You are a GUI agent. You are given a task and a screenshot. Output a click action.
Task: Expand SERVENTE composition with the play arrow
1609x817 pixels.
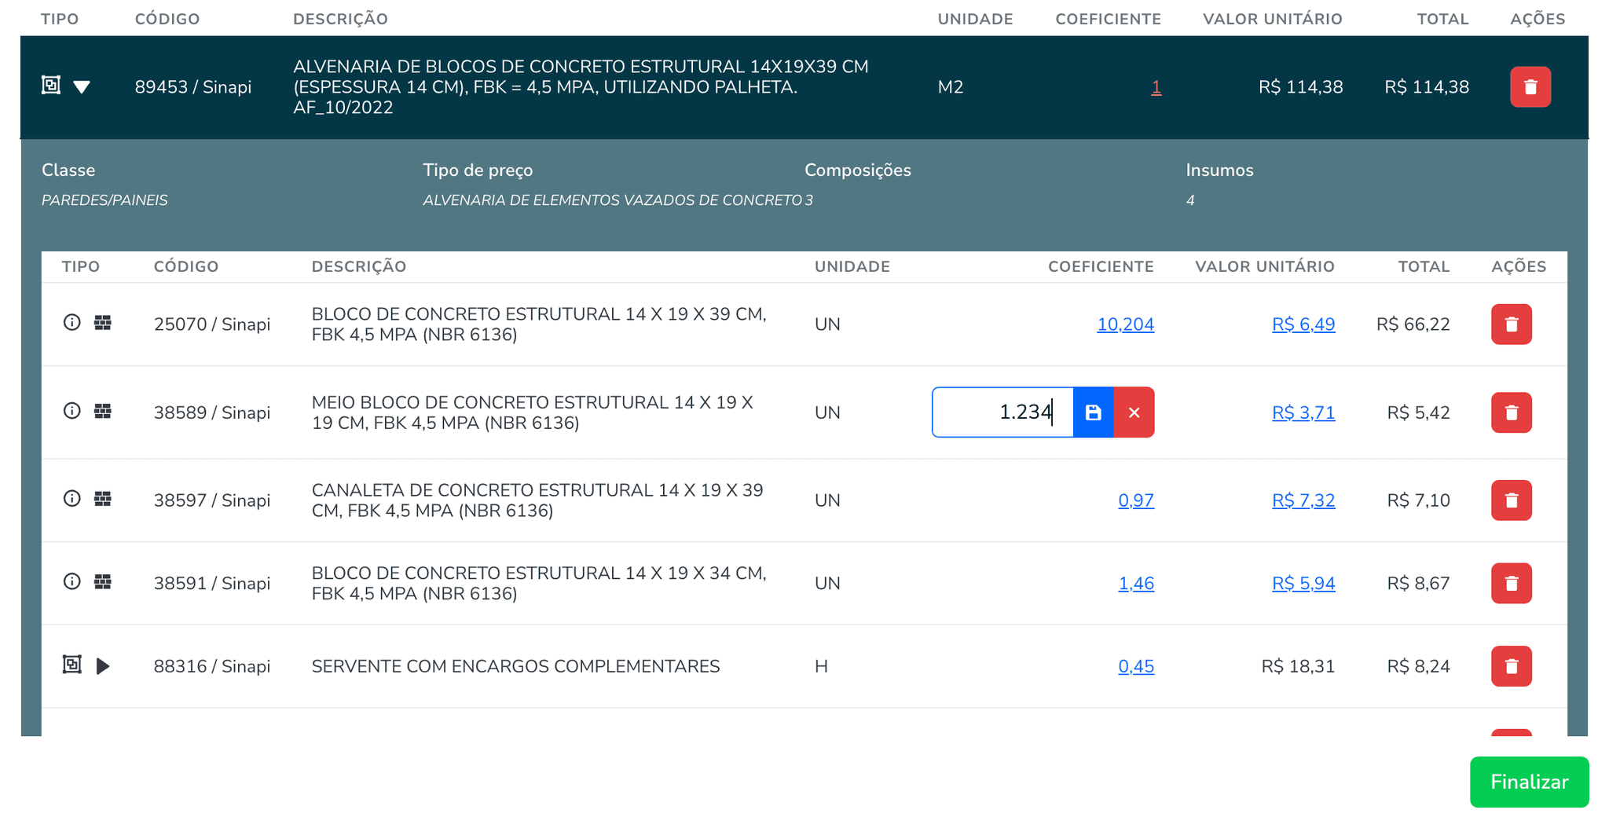(x=104, y=666)
